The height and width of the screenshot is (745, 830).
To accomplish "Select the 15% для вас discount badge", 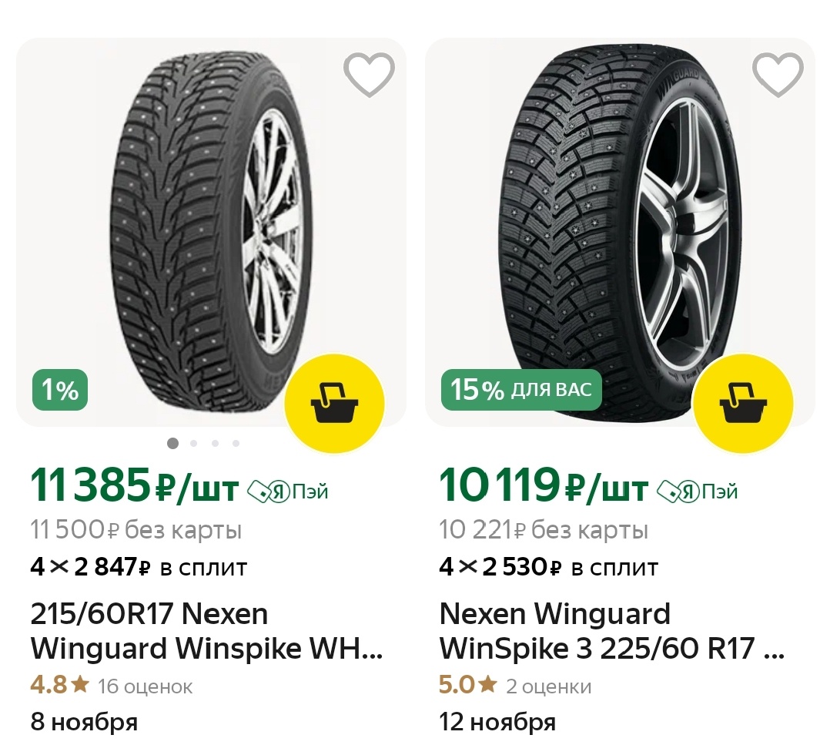I will click(521, 390).
